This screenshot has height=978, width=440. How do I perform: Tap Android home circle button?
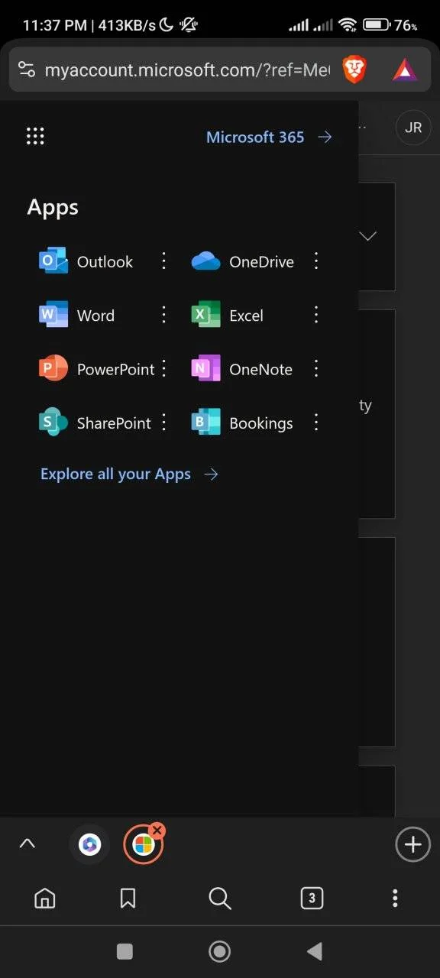(x=220, y=951)
